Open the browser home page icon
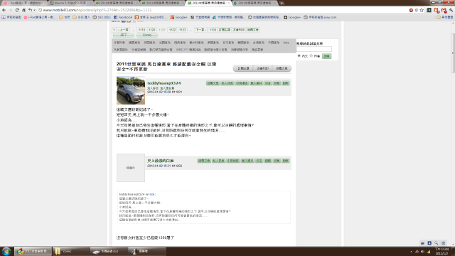The height and width of the screenshot is (256, 455). [x=23, y=10]
